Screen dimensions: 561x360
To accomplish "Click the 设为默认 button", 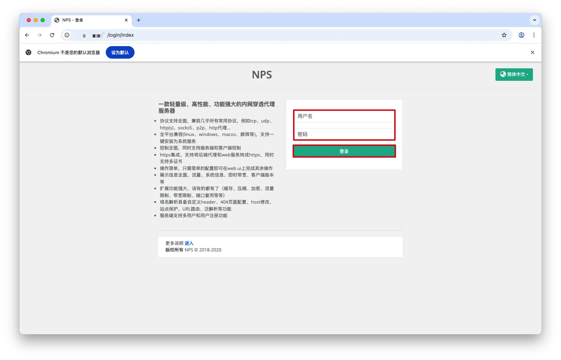I will 120,52.
